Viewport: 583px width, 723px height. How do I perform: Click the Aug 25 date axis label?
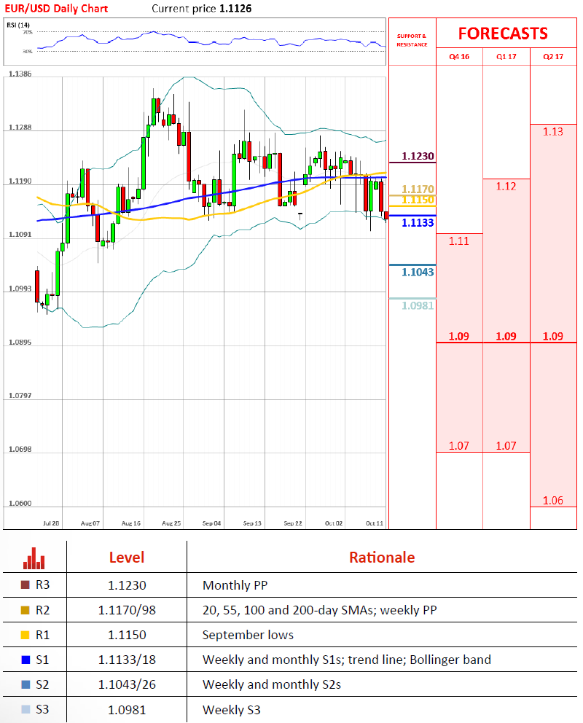(171, 523)
